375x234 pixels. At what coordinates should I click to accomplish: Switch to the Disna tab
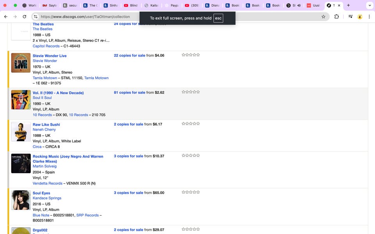point(212,5)
